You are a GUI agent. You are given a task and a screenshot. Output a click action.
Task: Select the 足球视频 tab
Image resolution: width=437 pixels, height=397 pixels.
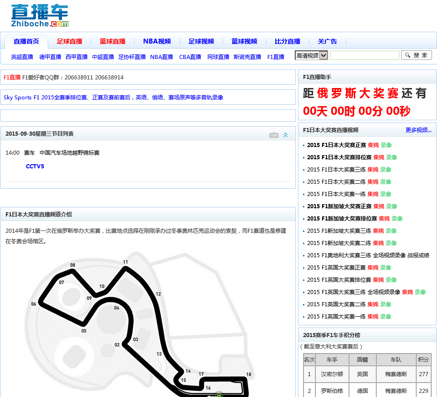coord(201,41)
